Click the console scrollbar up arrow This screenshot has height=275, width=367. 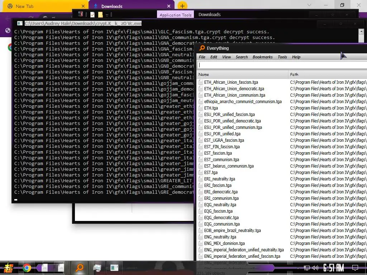coord(361,32)
